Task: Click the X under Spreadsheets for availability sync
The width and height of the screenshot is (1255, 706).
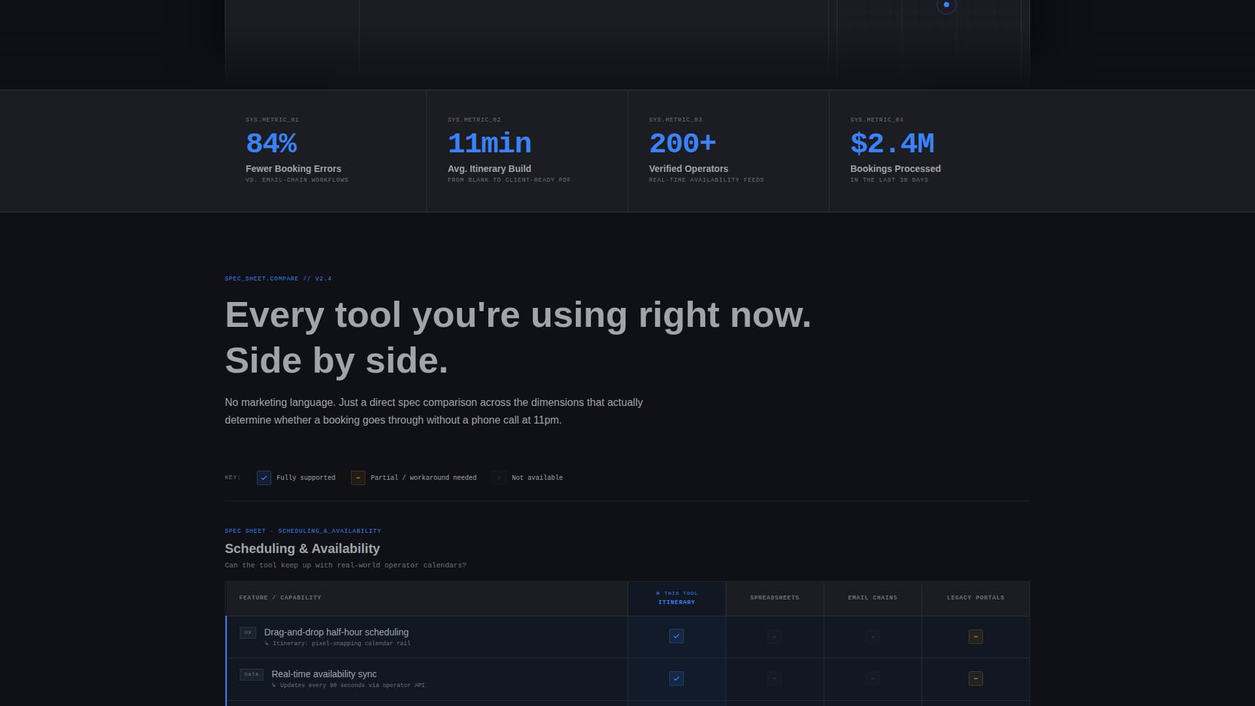Action: [x=775, y=679]
